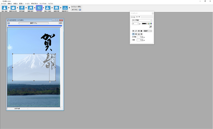The image size is (213, 129).
Task: Open the folder step icon in toolbar
Action: click(13, 8)
